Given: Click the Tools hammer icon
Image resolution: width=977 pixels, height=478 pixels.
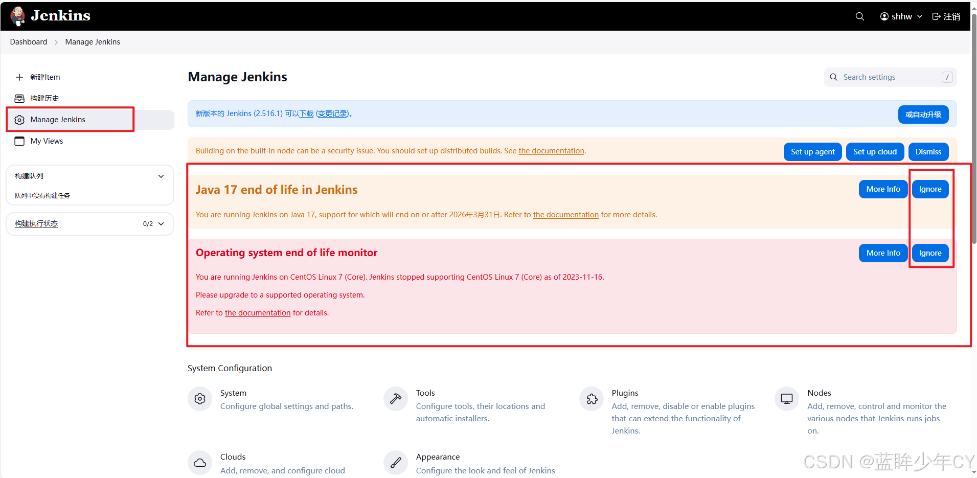Looking at the screenshot, I should [396, 399].
